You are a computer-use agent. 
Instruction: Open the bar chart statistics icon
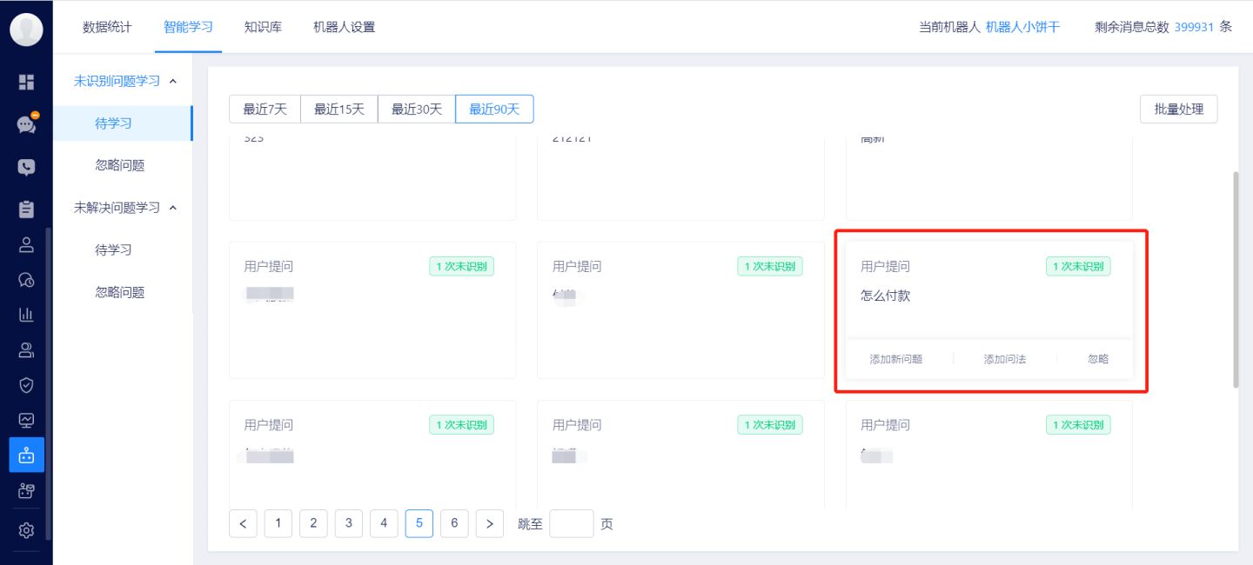click(26, 315)
